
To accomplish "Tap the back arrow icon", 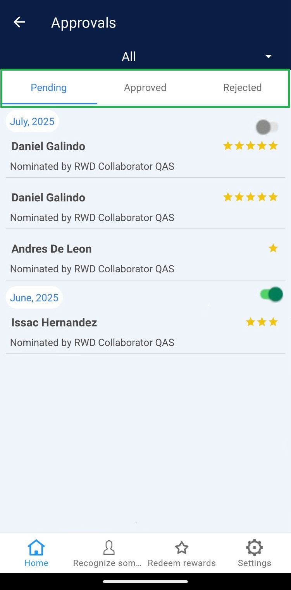I will [19, 22].
